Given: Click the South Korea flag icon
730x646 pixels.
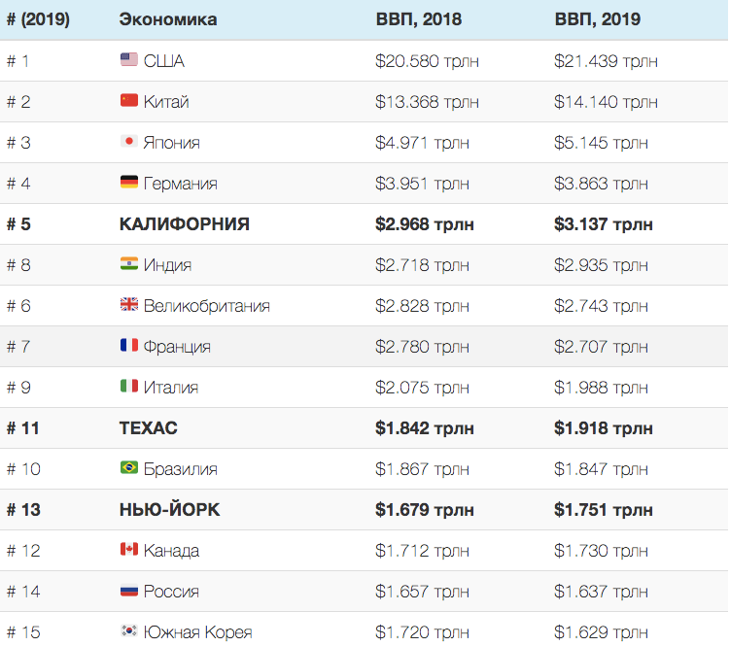Looking at the screenshot, I should tap(129, 630).
